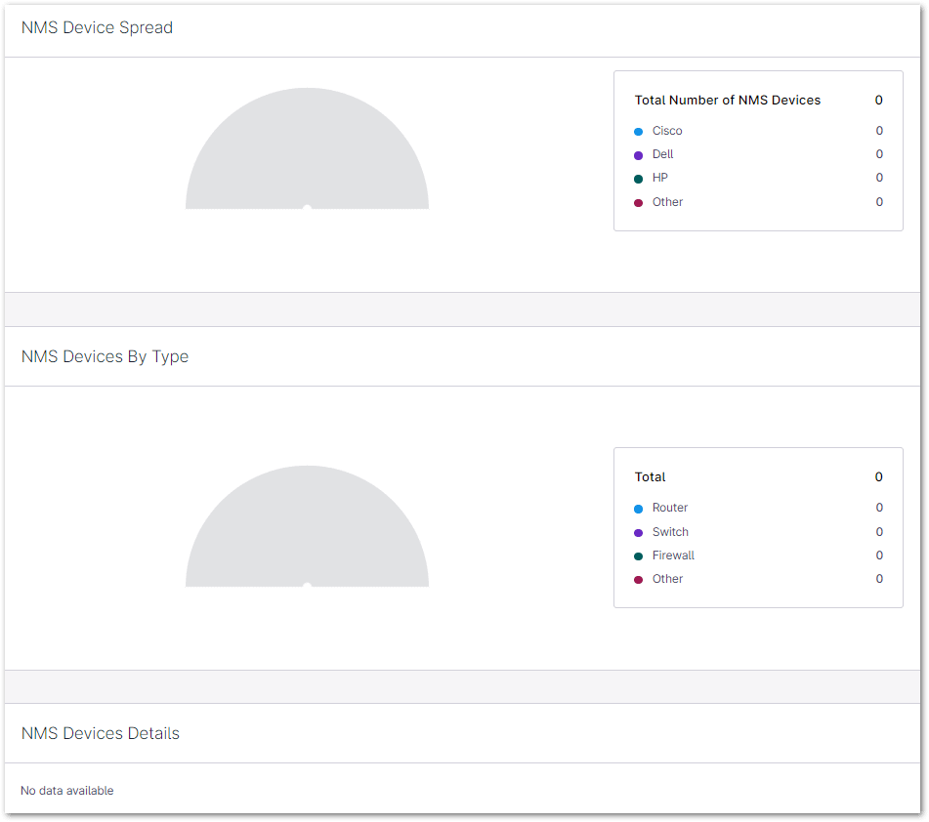Image resolution: width=929 pixels, height=822 pixels.
Task: Click the NMS Devices Details panel heading
Action: 100,733
